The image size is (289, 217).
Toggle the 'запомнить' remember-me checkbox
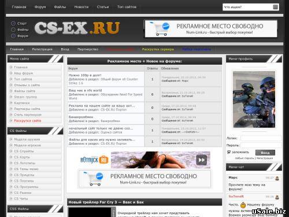coord(229,152)
